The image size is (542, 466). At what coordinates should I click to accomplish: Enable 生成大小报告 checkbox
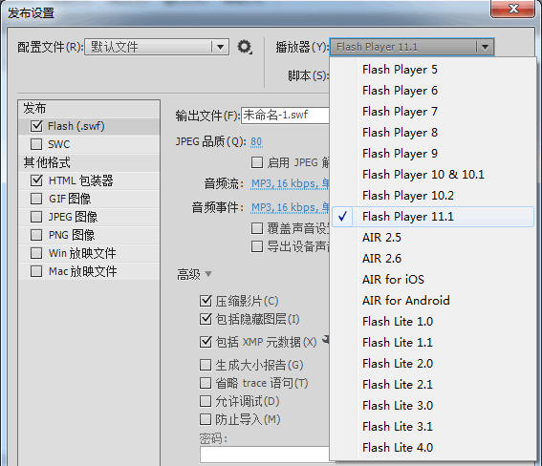pos(206,365)
